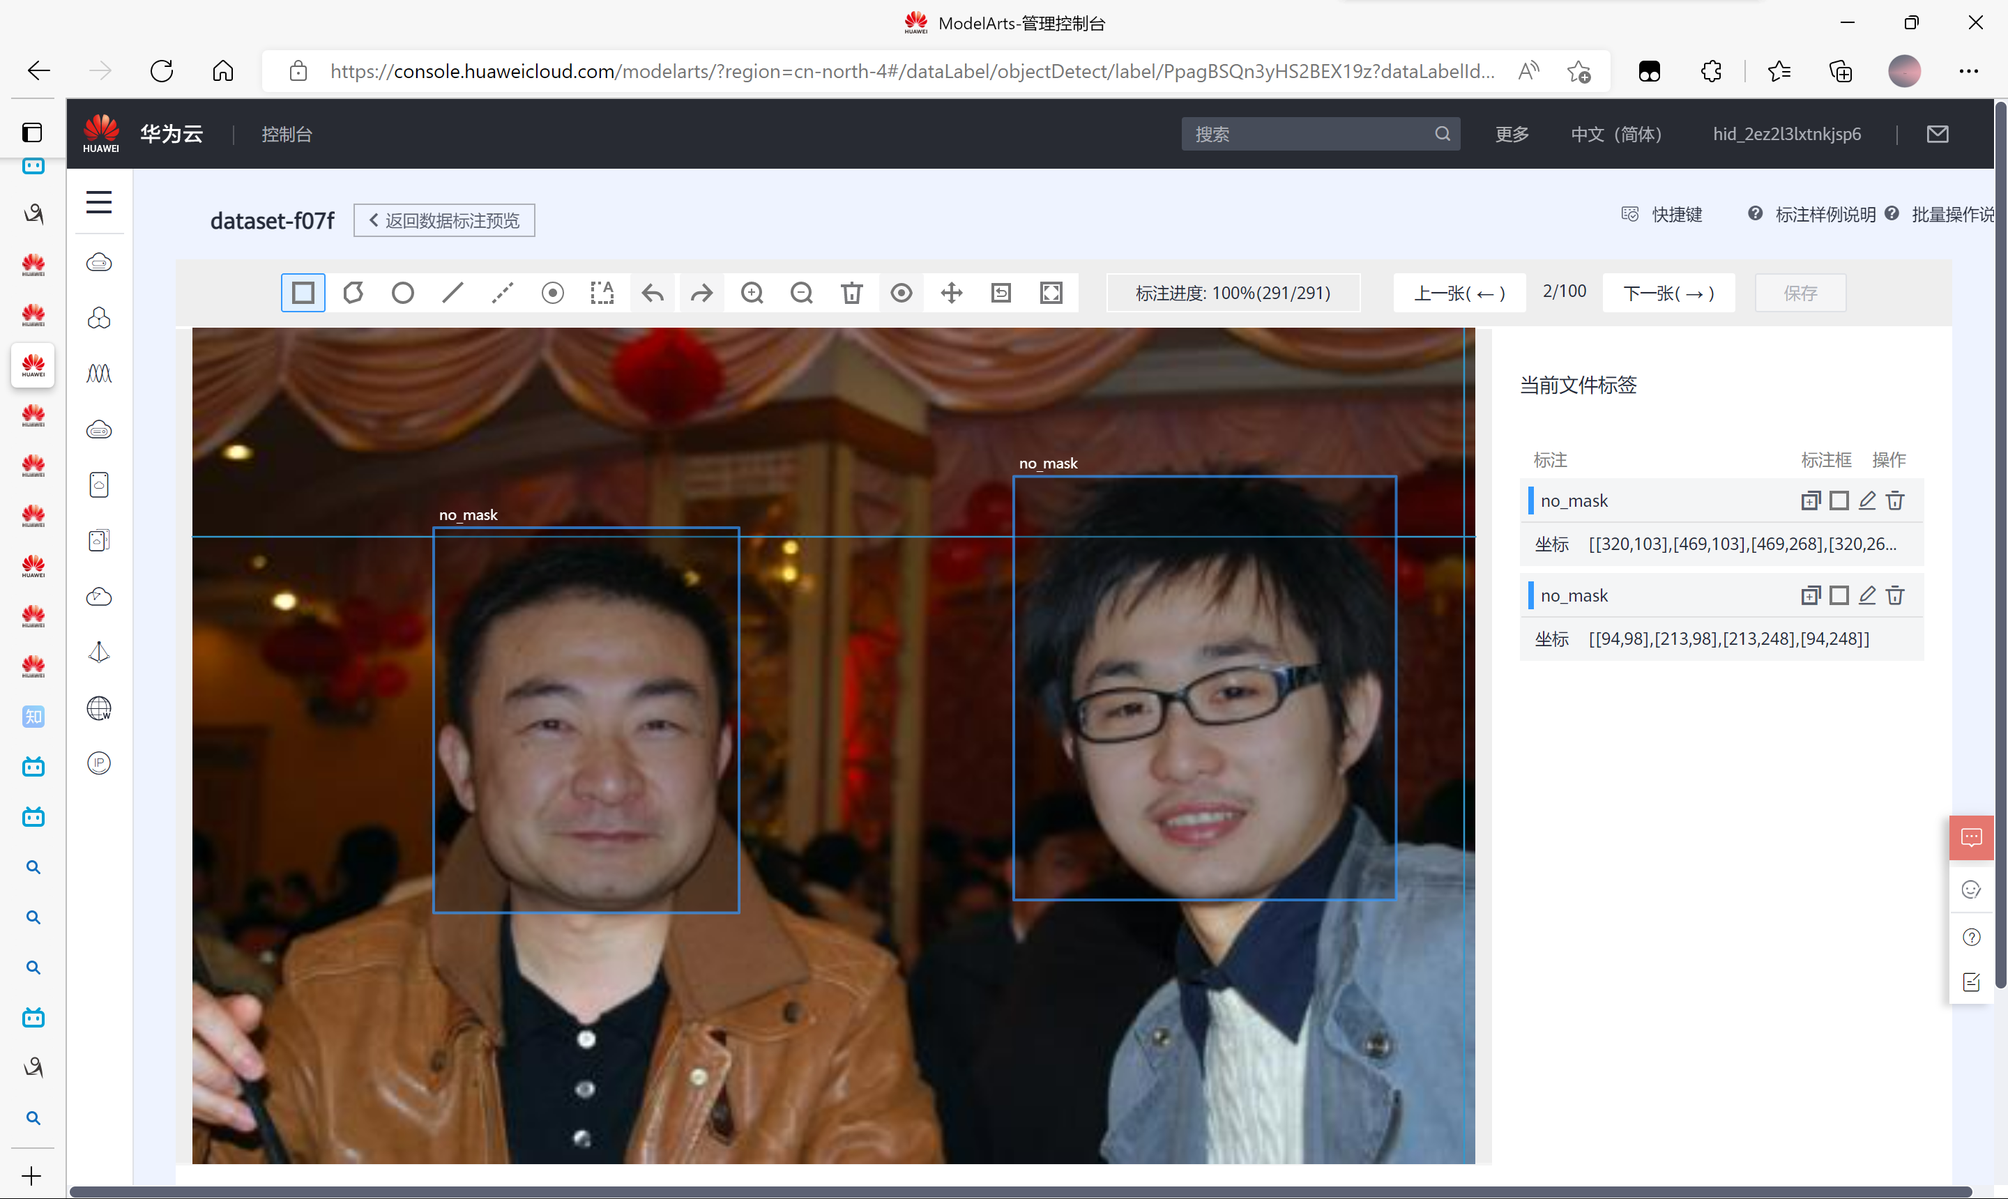Select the dashed line annotation tool
2008x1199 pixels.
coord(503,293)
